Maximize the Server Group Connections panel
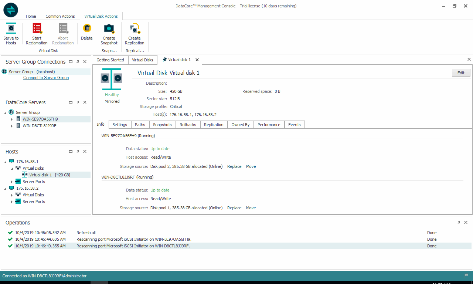Viewport: 473px width, 284px height. pyautogui.click(x=71, y=62)
